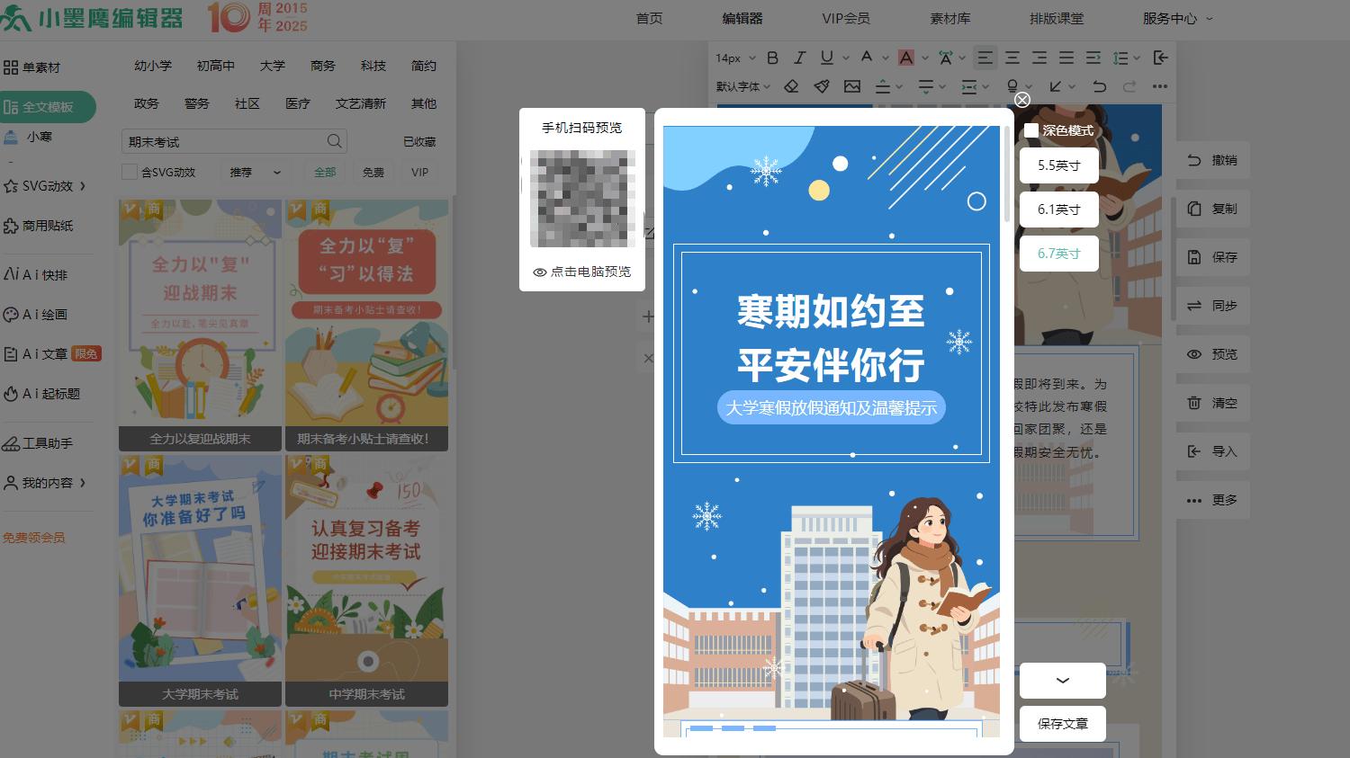
Task: Open 预览 preview from the right panel
Action: coord(1212,353)
